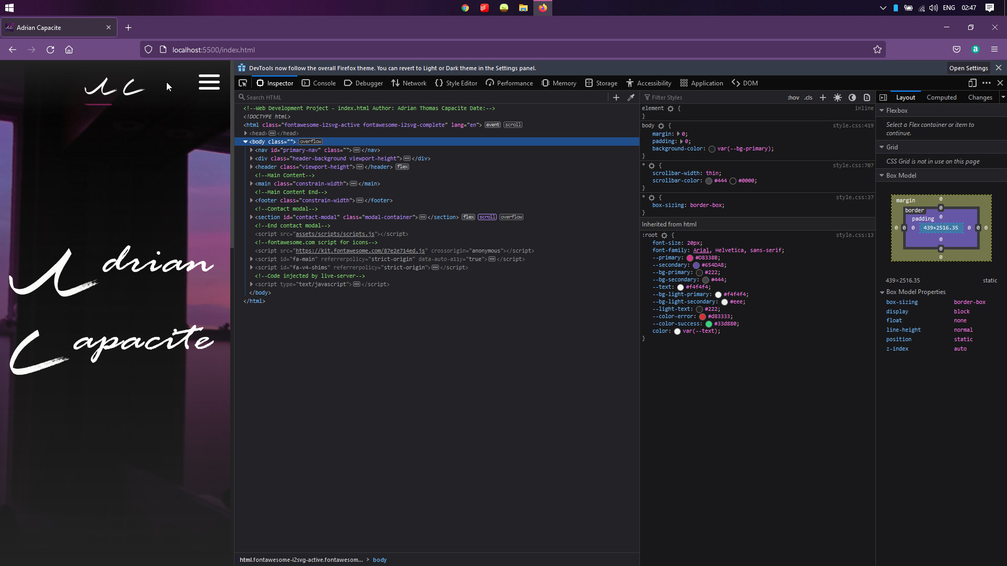Collapse the sidebar pane toggle icon

[x=883, y=97]
